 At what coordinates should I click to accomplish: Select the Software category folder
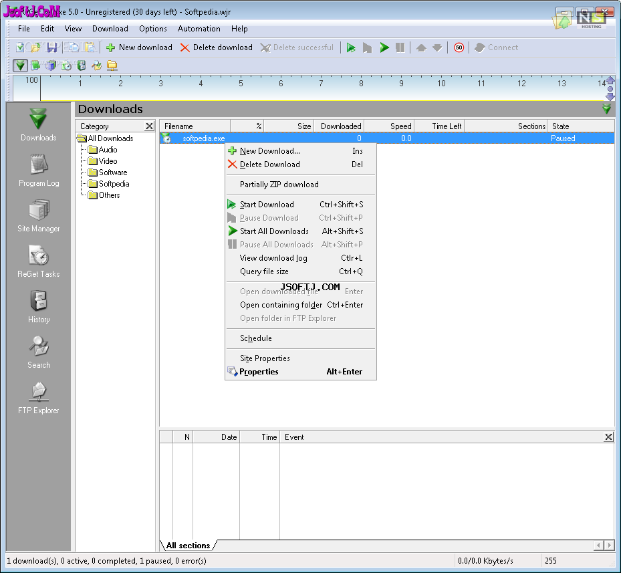pyautogui.click(x=108, y=173)
